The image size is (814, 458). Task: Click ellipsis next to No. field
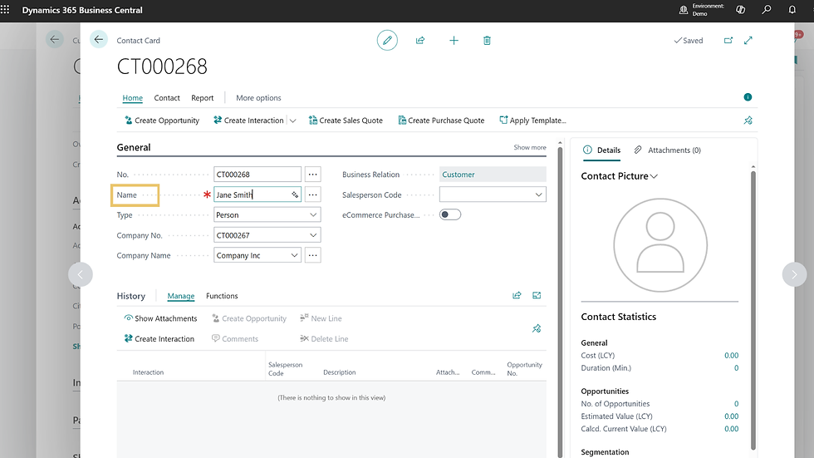pyautogui.click(x=312, y=175)
